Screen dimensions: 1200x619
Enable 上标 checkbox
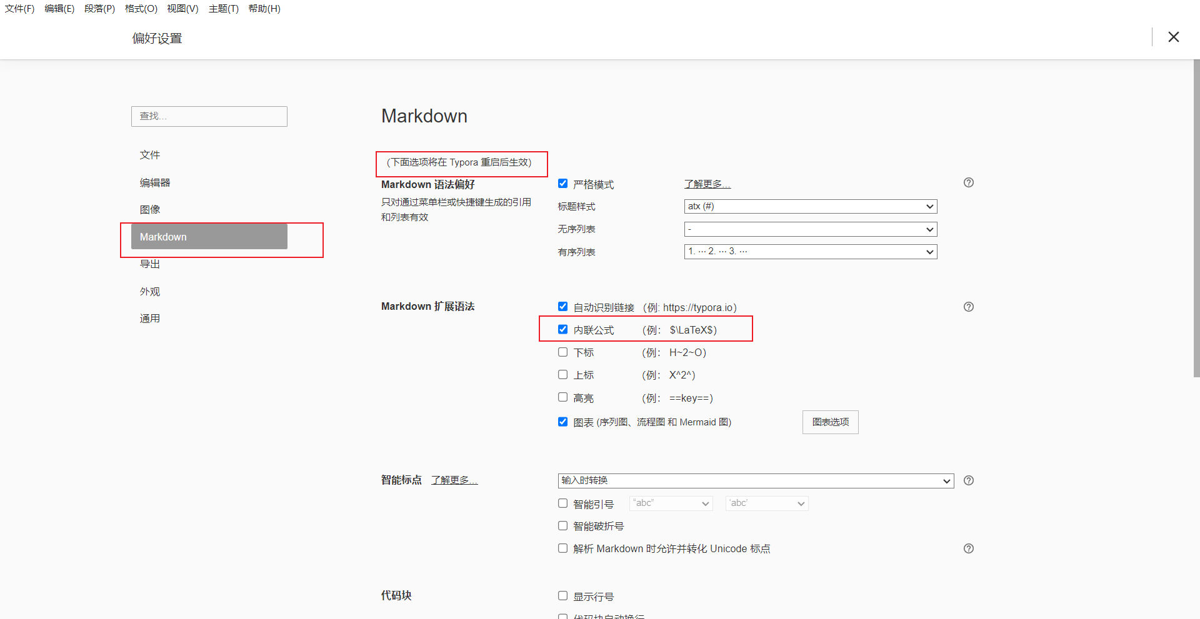click(562, 375)
